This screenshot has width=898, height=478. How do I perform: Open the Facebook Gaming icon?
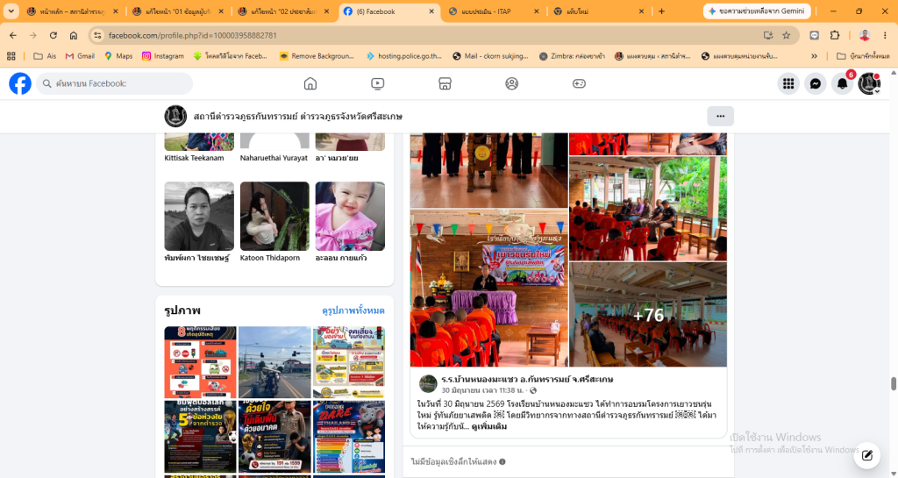579,83
